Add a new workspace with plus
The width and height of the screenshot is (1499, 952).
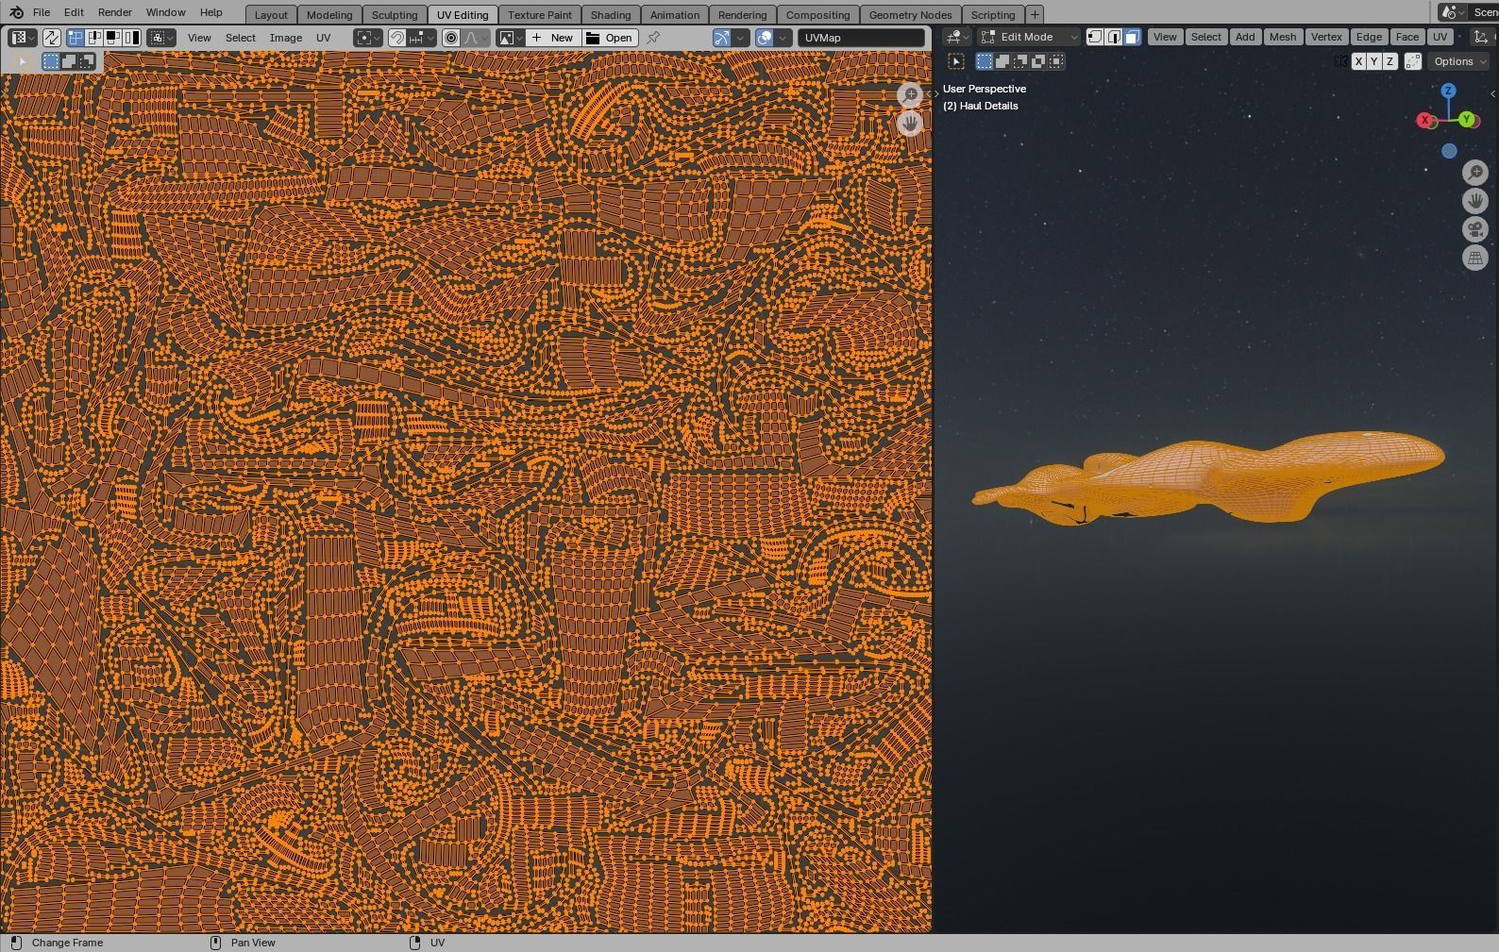pyautogui.click(x=1035, y=14)
